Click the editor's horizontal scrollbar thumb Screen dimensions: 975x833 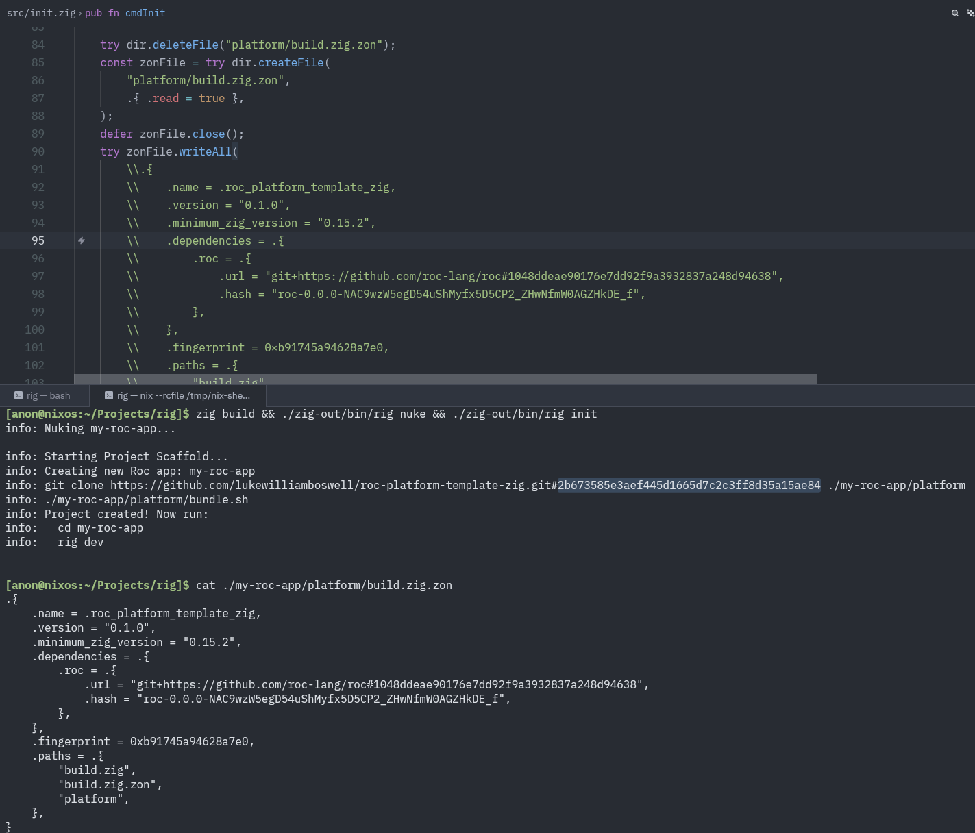click(445, 380)
